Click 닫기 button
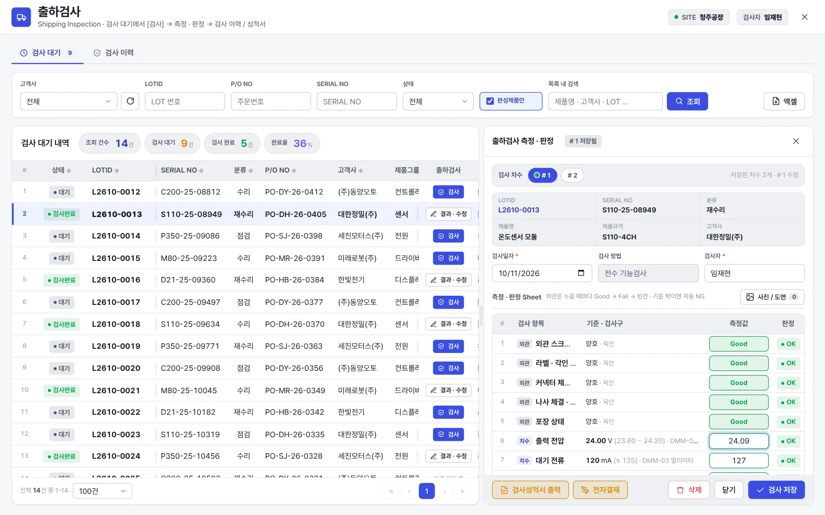Viewport: 825px width, 515px height. (x=729, y=490)
